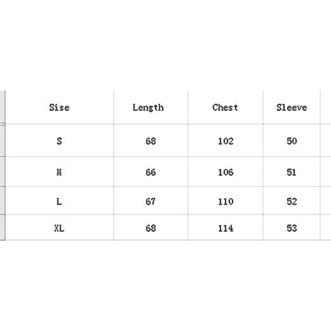Select the Length cell showing 67
Screen dimensions: 331x331
tap(151, 202)
